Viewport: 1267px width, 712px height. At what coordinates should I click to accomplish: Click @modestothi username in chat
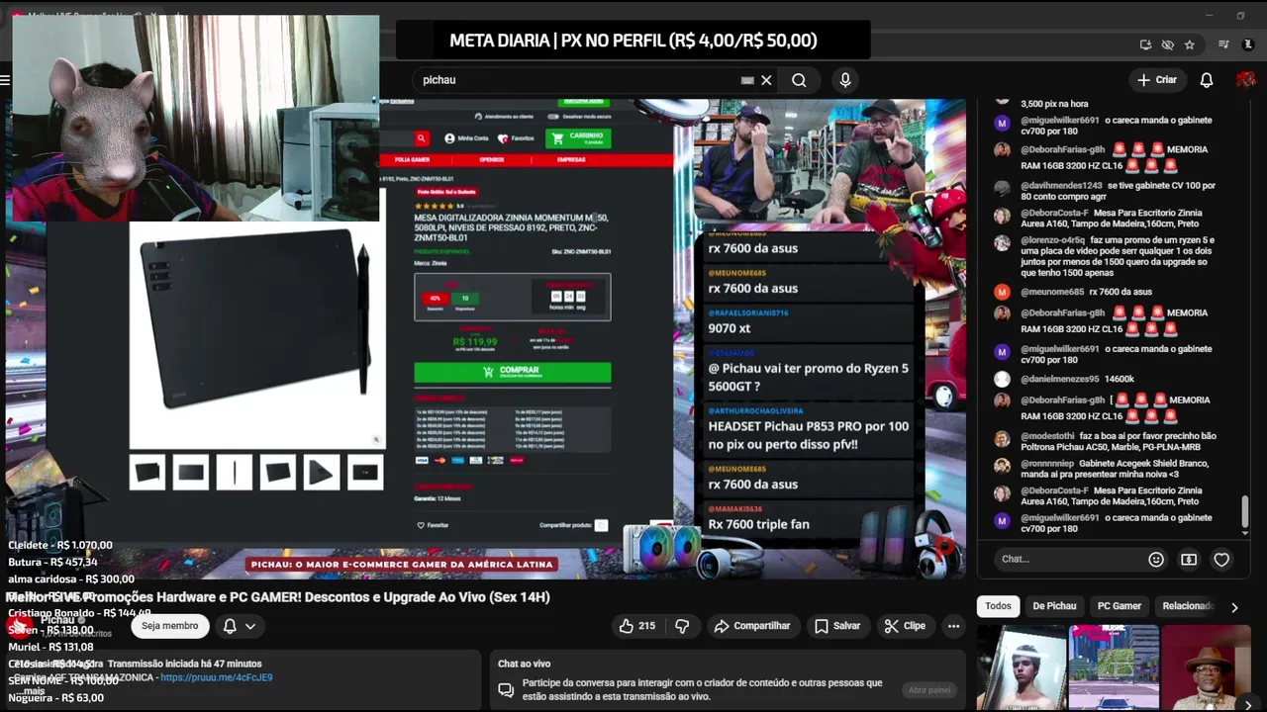click(1048, 436)
